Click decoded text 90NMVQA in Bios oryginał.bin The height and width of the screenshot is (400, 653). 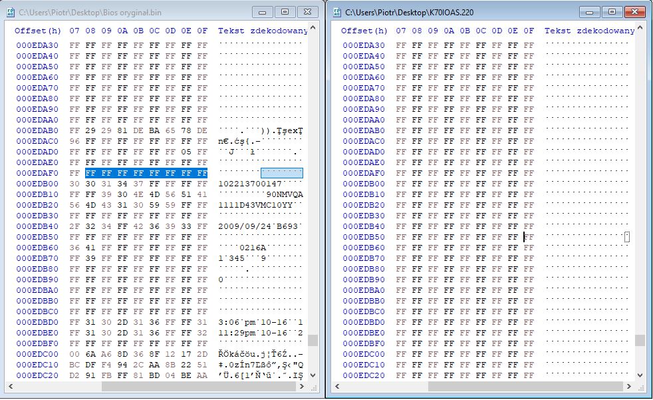coord(285,194)
